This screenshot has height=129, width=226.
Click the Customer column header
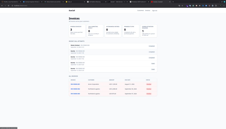(x=91, y=80)
